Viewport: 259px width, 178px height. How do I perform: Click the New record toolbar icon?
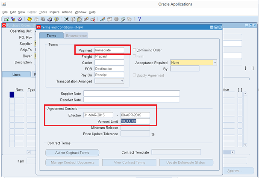click(x=6, y=19)
